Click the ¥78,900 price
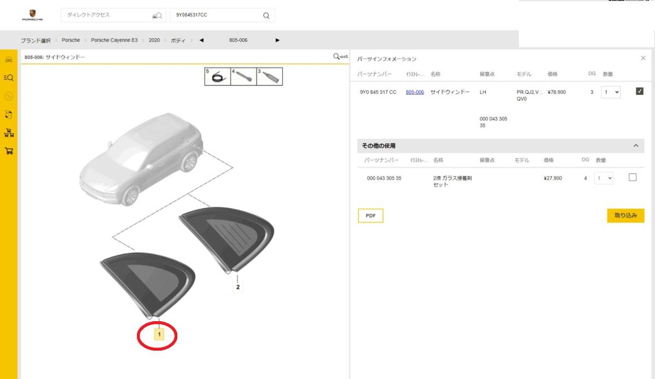The image size is (655, 379). click(557, 92)
